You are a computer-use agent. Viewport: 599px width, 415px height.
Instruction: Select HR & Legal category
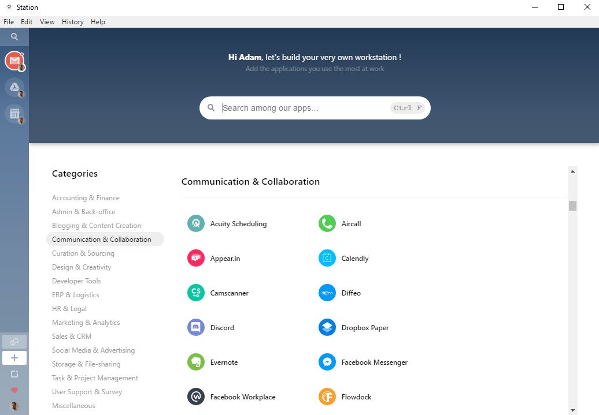click(69, 309)
